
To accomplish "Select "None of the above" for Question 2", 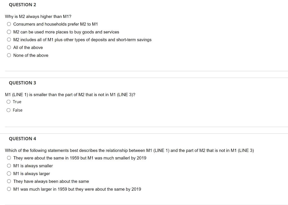I will tap(9, 55).
